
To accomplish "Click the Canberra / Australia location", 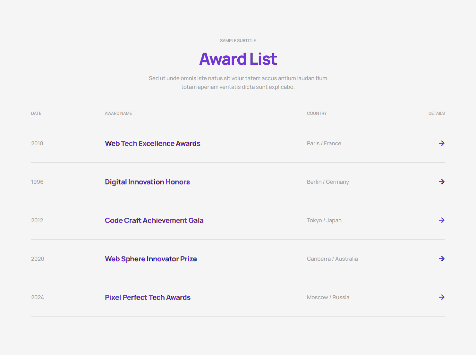I will pos(332,259).
